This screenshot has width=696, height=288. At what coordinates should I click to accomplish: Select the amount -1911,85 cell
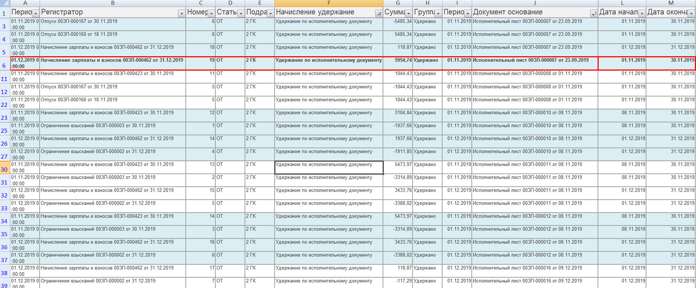[x=398, y=155]
